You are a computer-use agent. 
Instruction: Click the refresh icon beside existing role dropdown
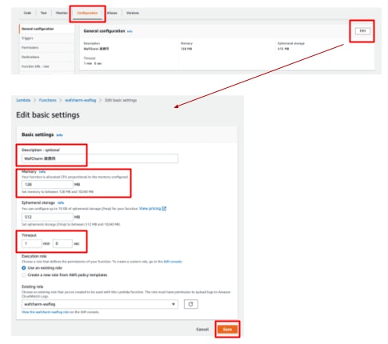190,304
